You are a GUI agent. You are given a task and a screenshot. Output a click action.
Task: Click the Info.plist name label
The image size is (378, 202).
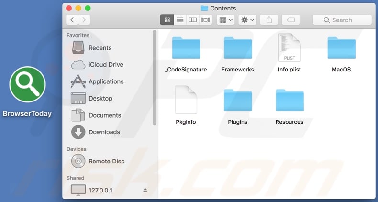289,70
